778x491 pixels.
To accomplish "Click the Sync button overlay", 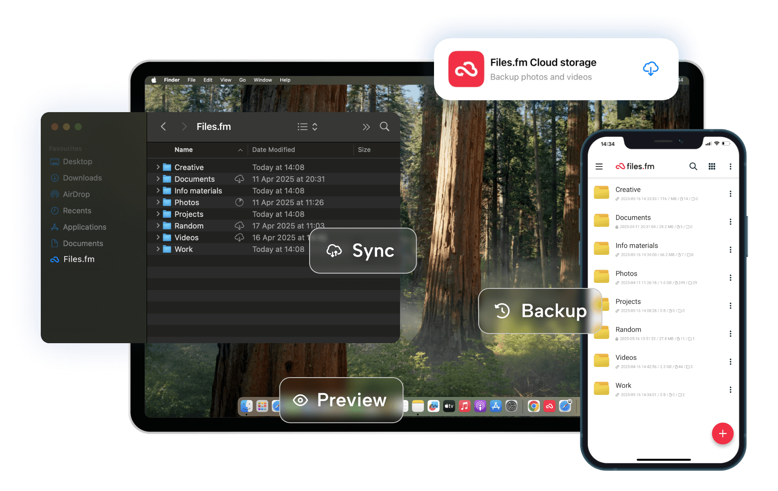I will click(363, 251).
